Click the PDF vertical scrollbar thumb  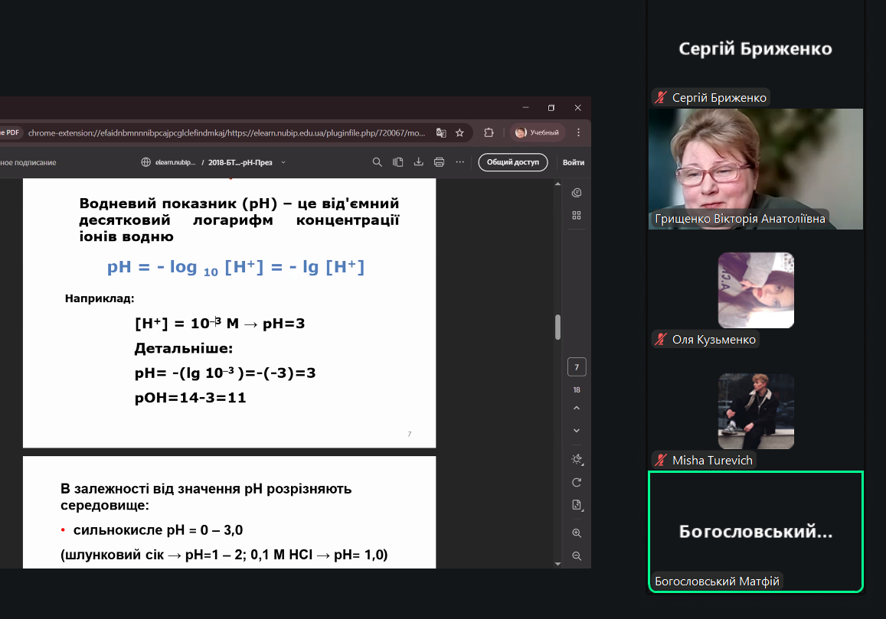(557, 327)
